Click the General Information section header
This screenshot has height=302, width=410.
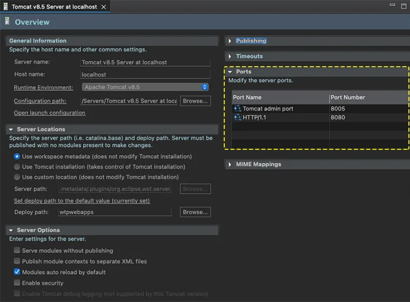click(x=112, y=41)
